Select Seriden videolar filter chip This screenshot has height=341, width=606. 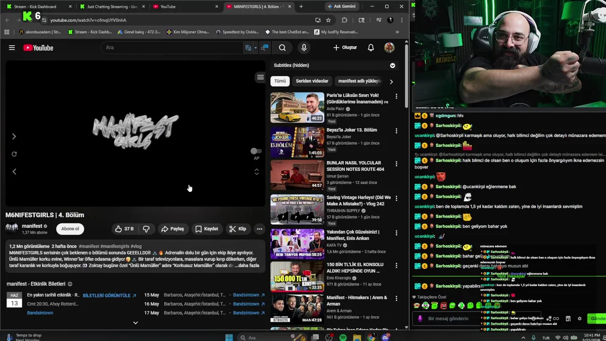coord(312,81)
